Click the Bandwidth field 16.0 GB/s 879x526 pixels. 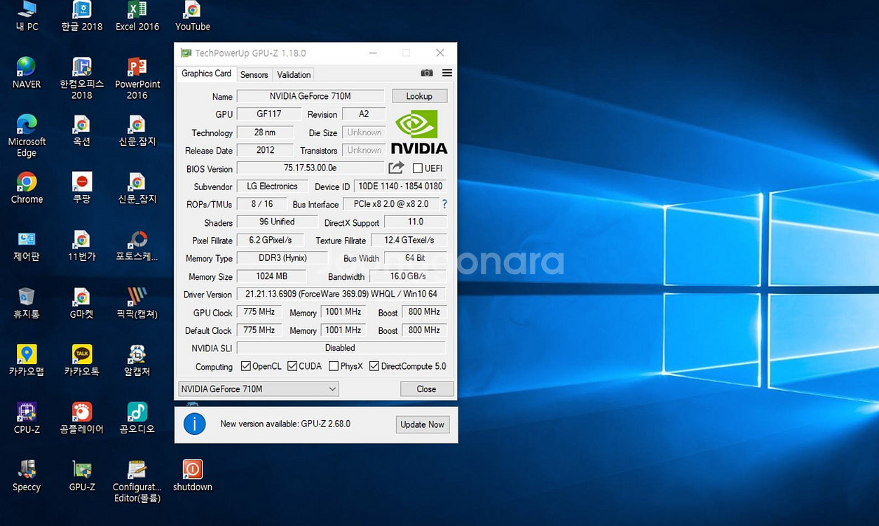[408, 276]
